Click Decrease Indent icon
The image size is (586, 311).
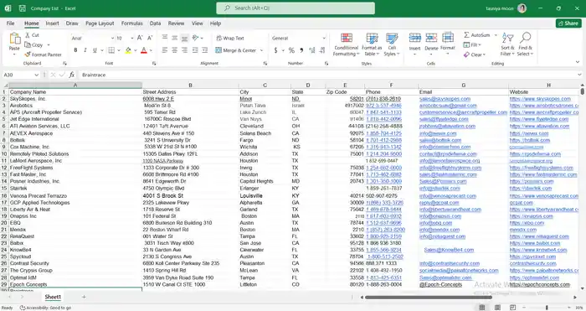195,50
